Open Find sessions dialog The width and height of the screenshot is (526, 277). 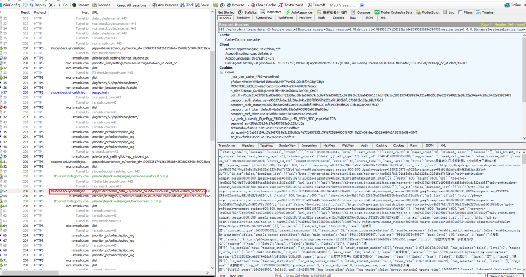tap(186, 5)
